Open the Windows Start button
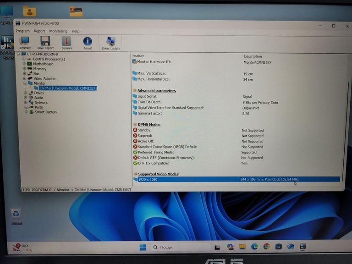This screenshot has height=264, width=352. [143, 247]
